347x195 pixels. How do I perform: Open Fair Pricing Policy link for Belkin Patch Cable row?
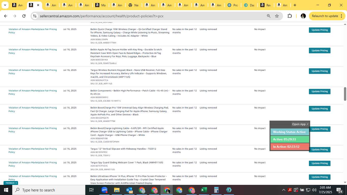(33, 92)
